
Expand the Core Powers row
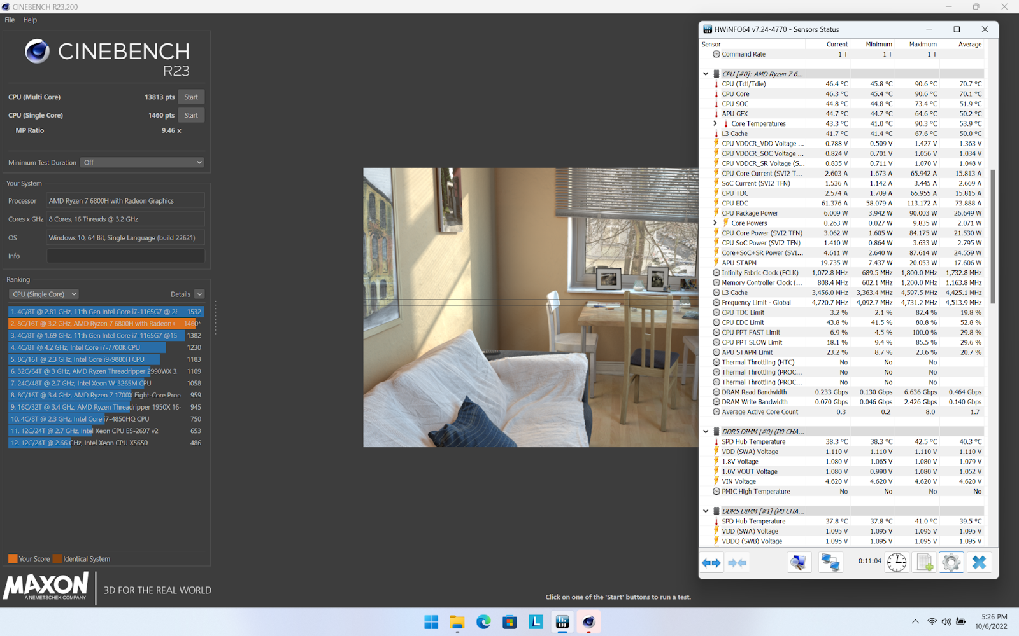[x=715, y=223]
